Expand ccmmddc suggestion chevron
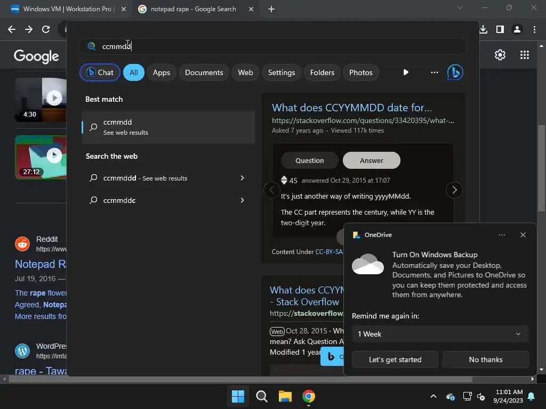 (243, 200)
